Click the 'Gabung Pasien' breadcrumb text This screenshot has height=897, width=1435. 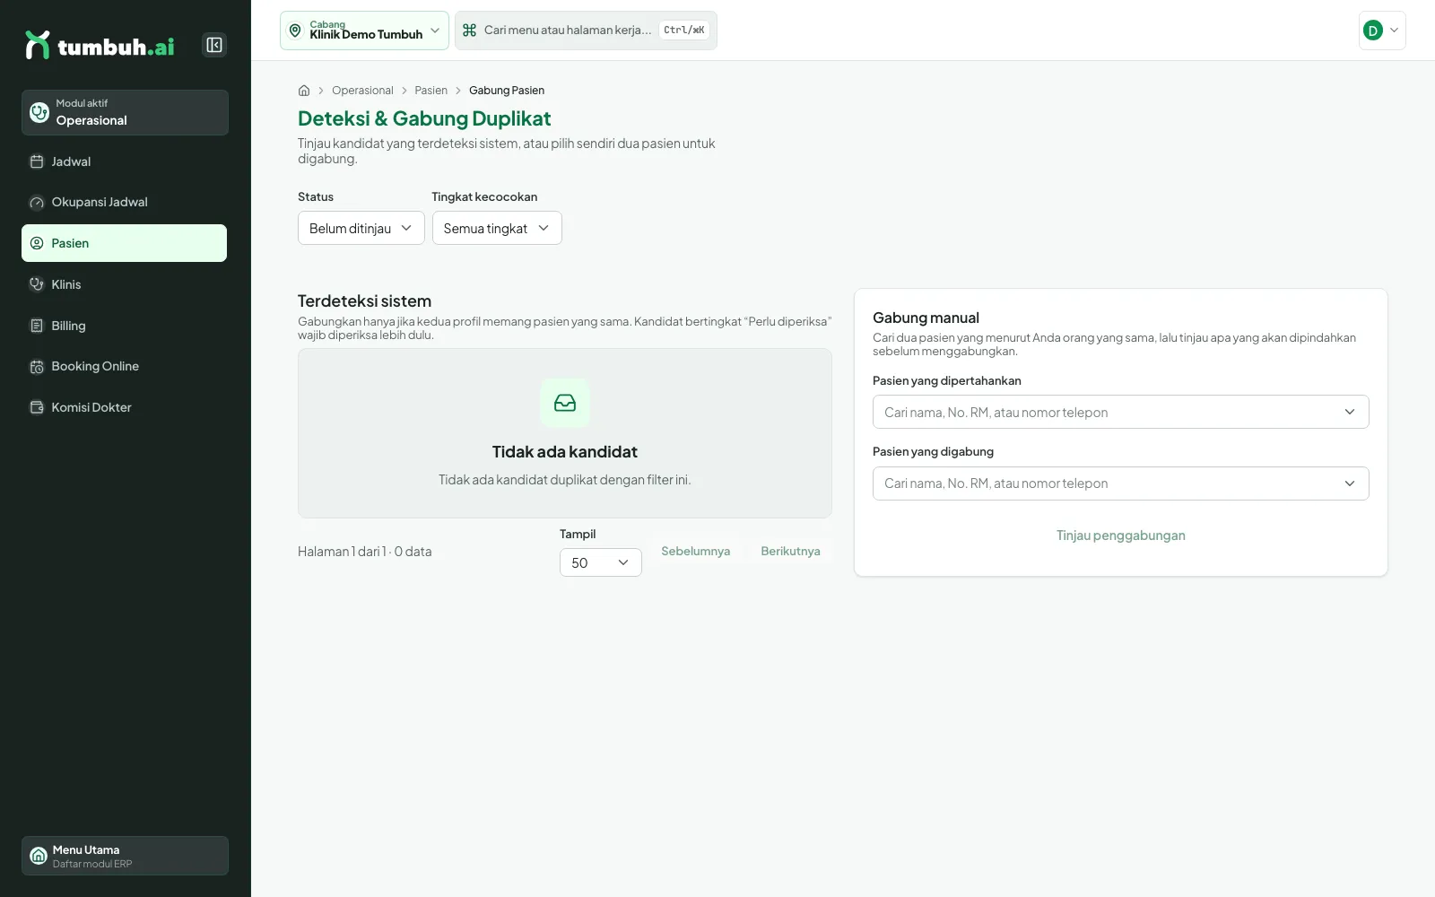pyautogui.click(x=507, y=91)
